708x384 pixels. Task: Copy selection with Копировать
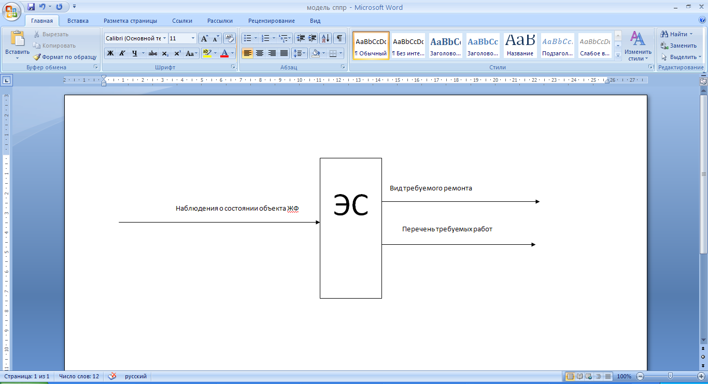54,46
